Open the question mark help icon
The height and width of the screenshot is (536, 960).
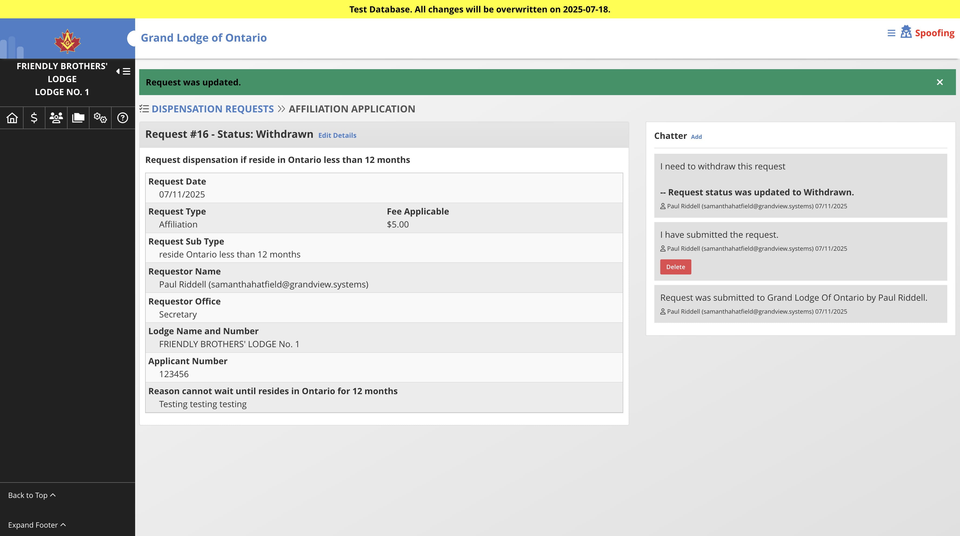click(123, 118)
